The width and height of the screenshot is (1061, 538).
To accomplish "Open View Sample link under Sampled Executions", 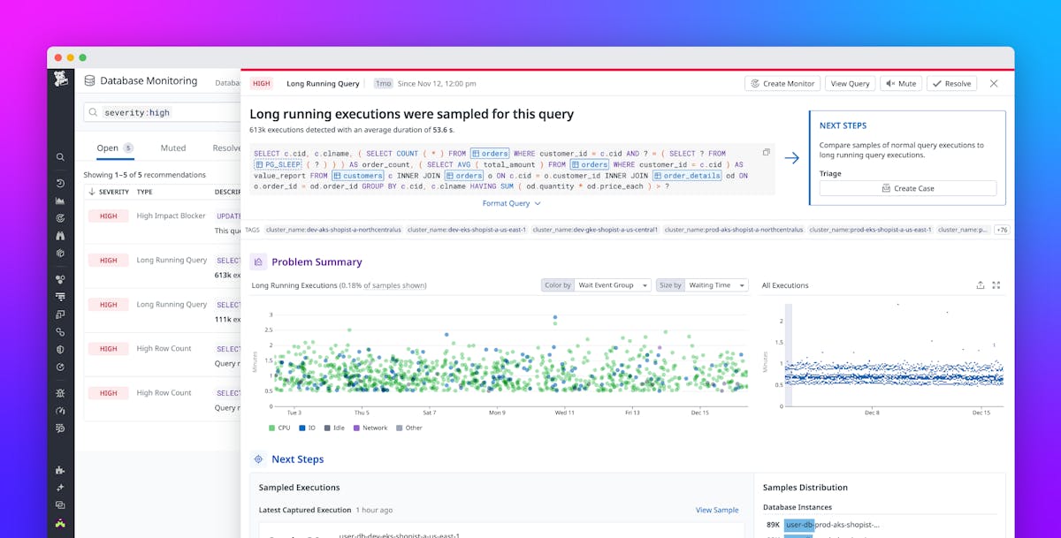I will point(717,510).
